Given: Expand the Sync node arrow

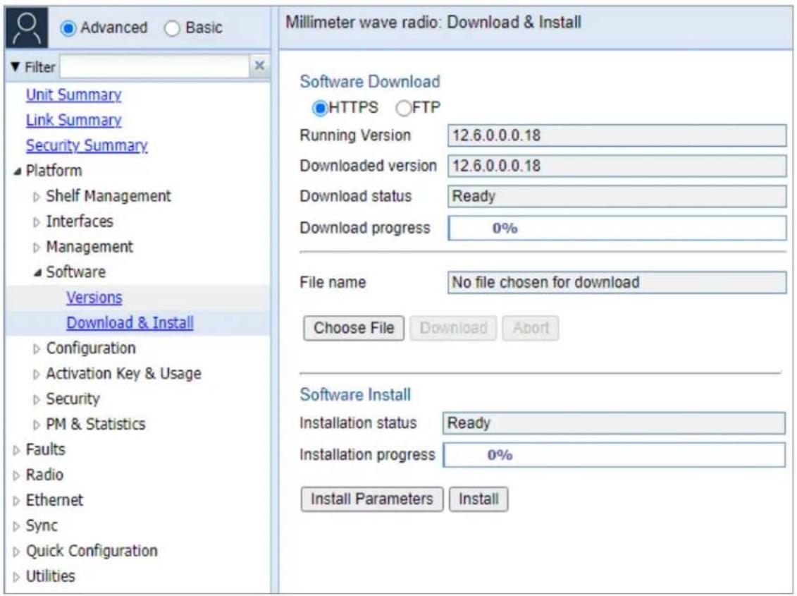Looking at the screenshot, I should point(16,526).
